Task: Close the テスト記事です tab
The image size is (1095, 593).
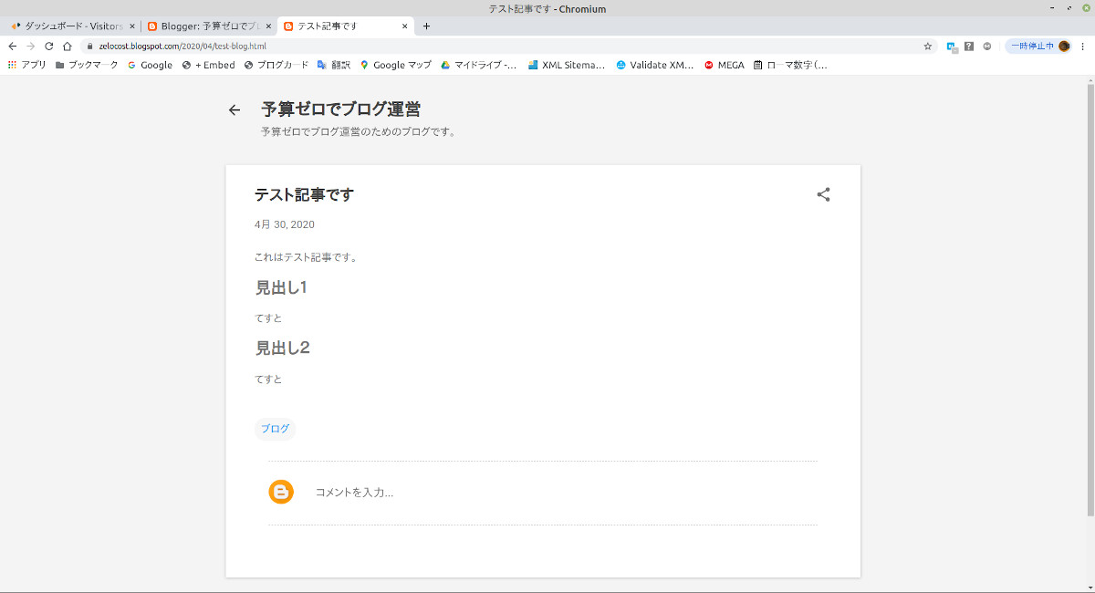Action: [405, 26]
